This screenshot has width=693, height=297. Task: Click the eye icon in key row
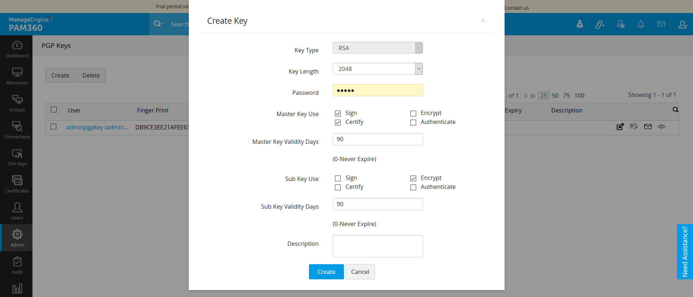[661, 127]
